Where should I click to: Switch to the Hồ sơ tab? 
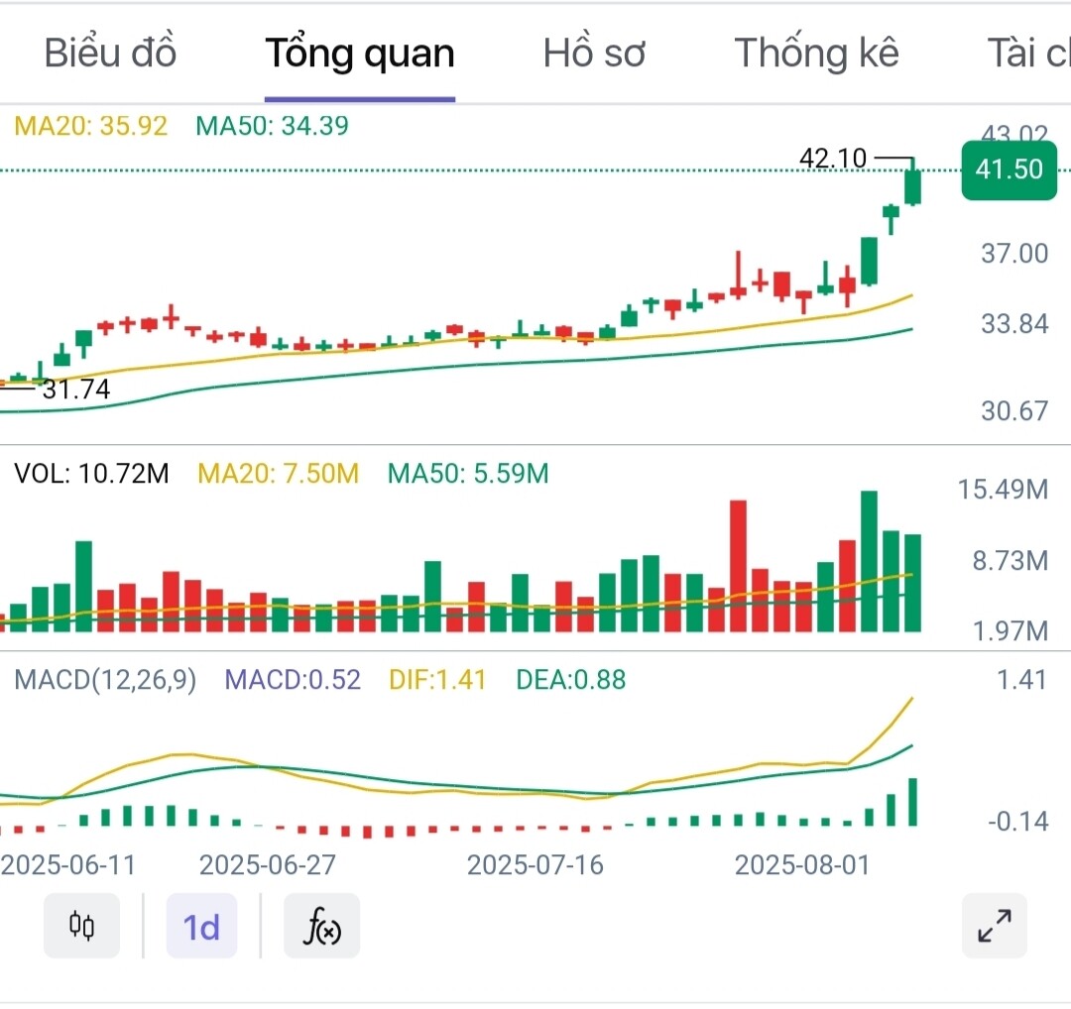click(594, 53)
